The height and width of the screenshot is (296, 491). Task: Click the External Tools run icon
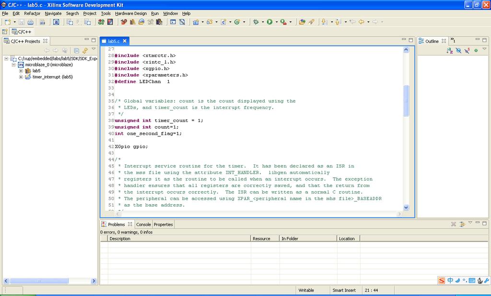(283, 22)
